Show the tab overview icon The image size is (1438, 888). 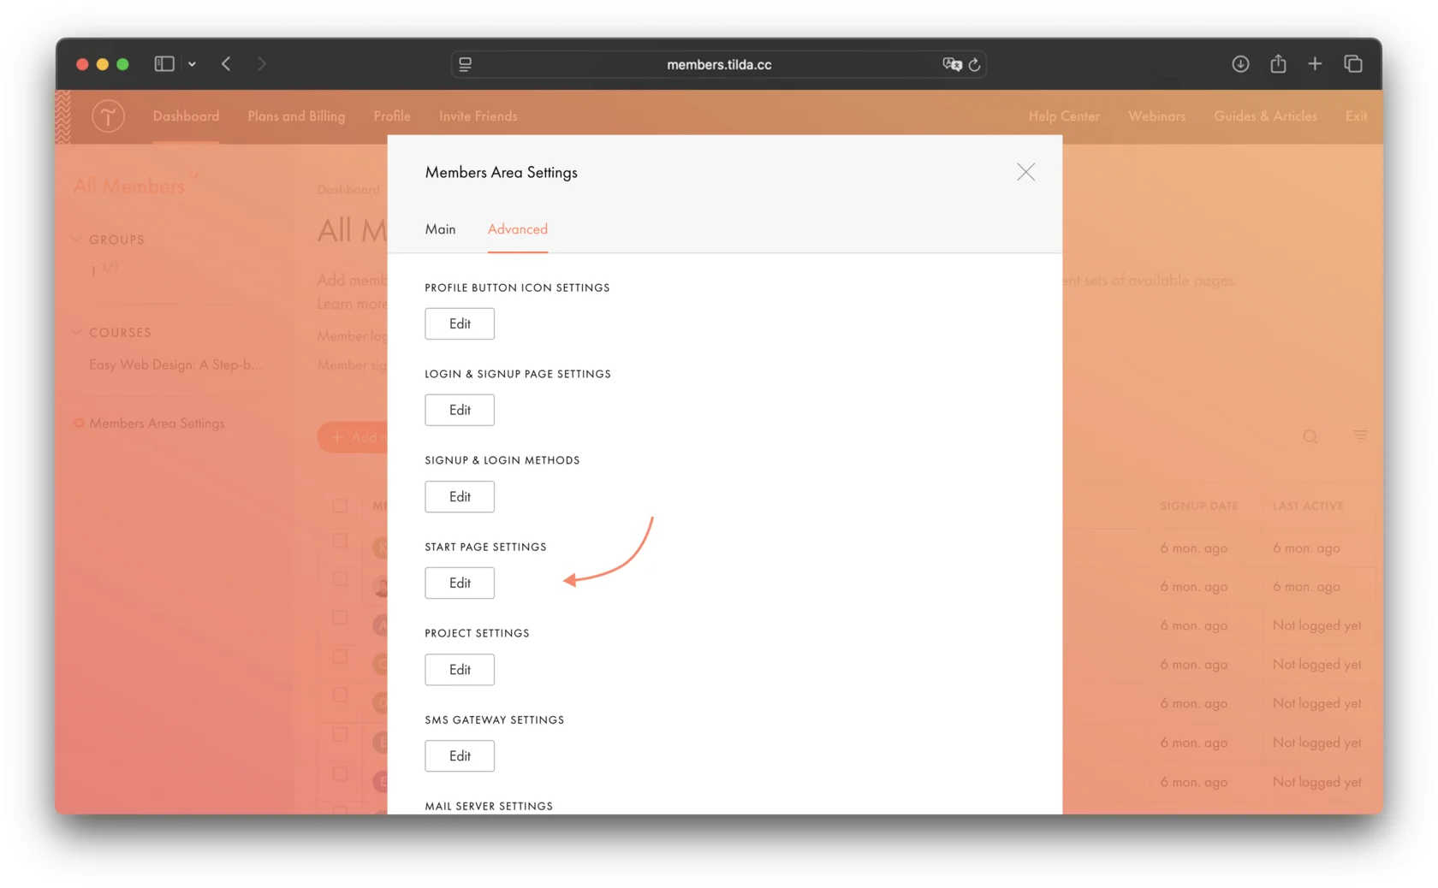1353,64
